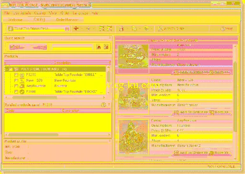Click the percent icon of the New Fountain row
245x174 pixels.
point(22,80)
